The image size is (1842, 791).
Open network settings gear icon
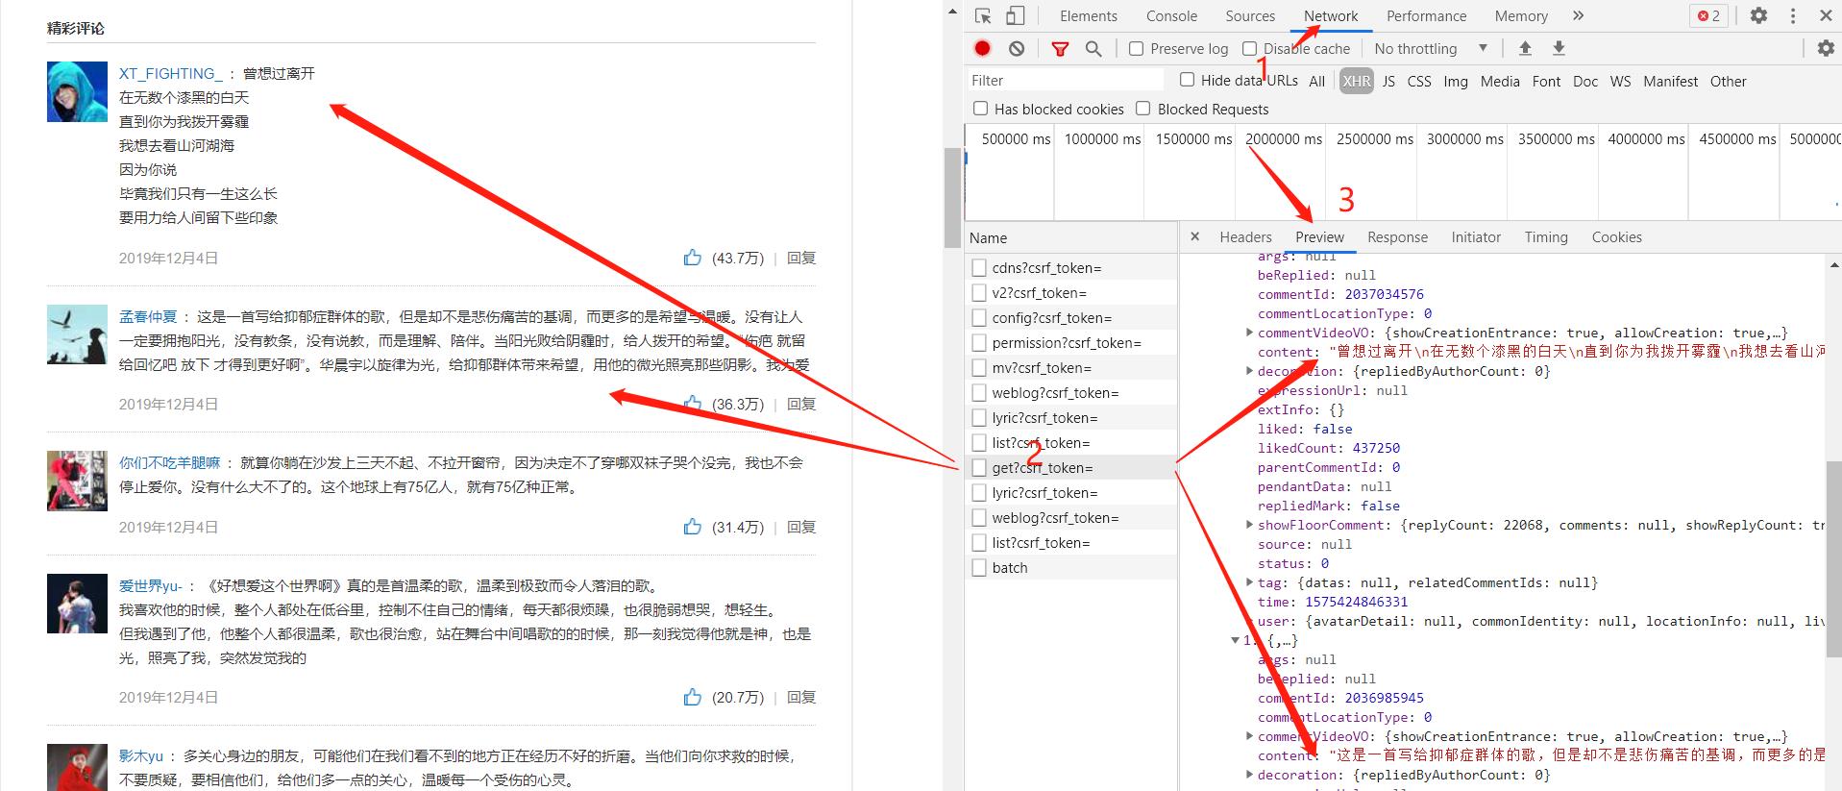1826,48
